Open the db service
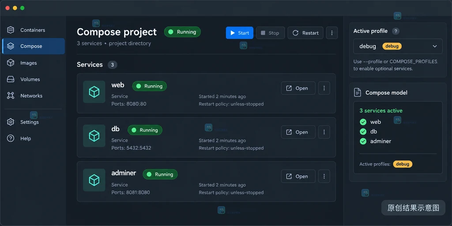Image resolution: width=452 pixels, height=226 pixels. click(298, 132)
